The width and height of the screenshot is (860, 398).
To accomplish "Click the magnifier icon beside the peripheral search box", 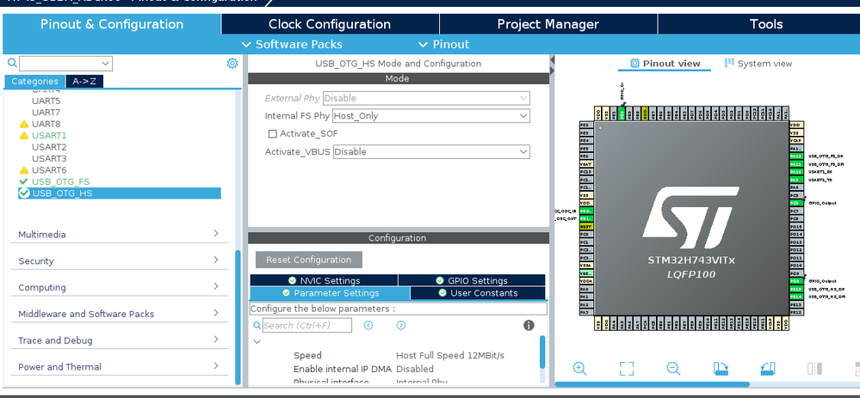I will coord(12,63).
